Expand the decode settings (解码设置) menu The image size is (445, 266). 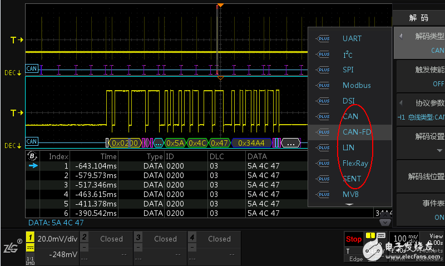421,142
